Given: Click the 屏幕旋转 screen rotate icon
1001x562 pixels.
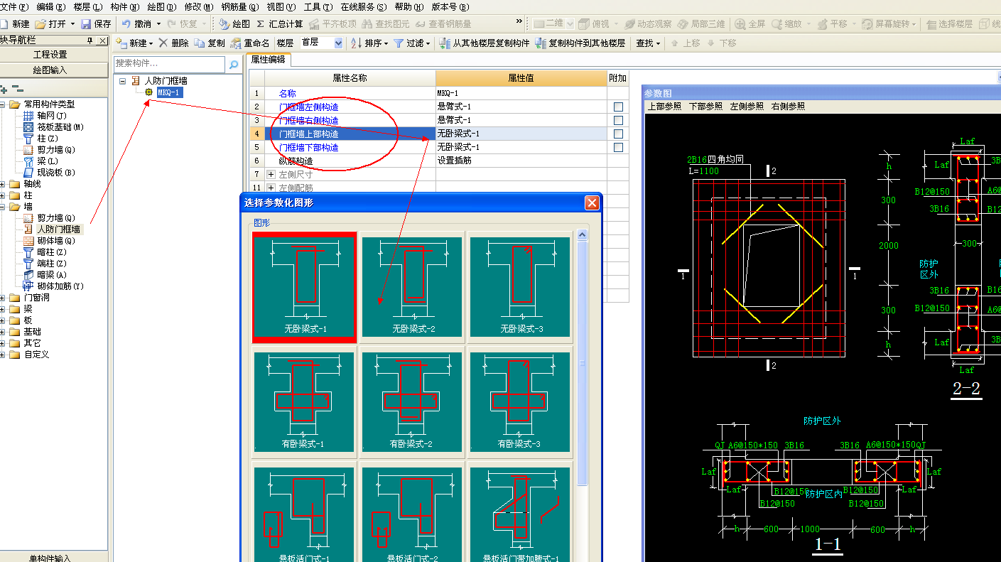Looking at the screenshot, I should (867, 23).
